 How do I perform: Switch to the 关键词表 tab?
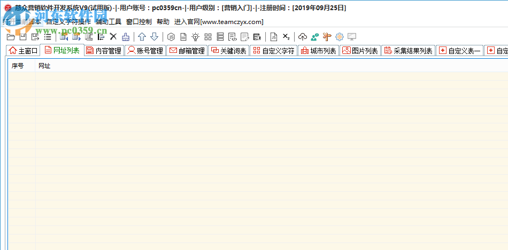[x=228, y=51]
